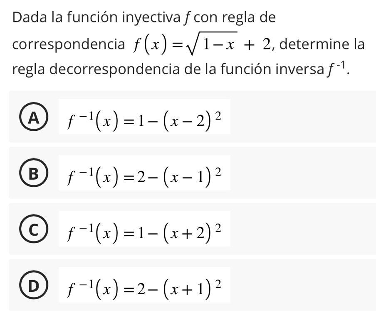
Task: Mark the circled letter C option
Action: 34,229
